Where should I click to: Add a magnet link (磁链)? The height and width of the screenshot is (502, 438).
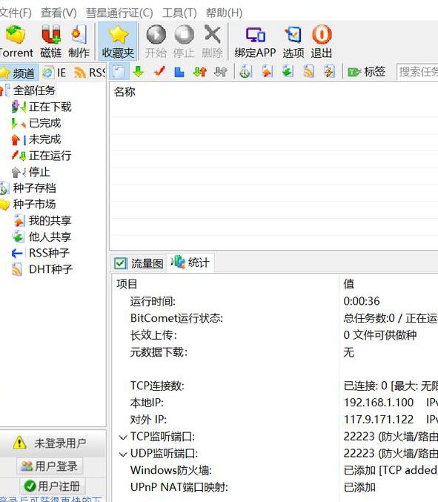[x=50, y=42]
